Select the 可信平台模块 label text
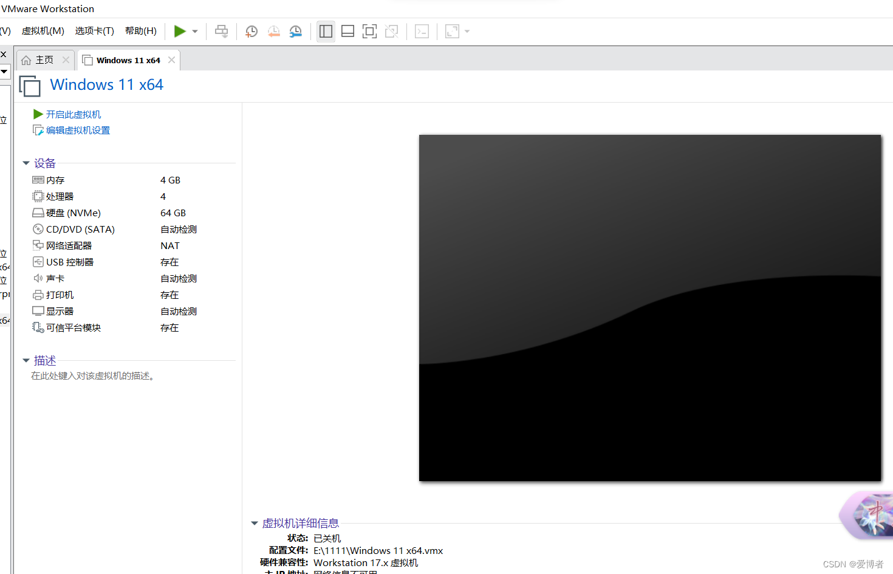 pos(74,328)
